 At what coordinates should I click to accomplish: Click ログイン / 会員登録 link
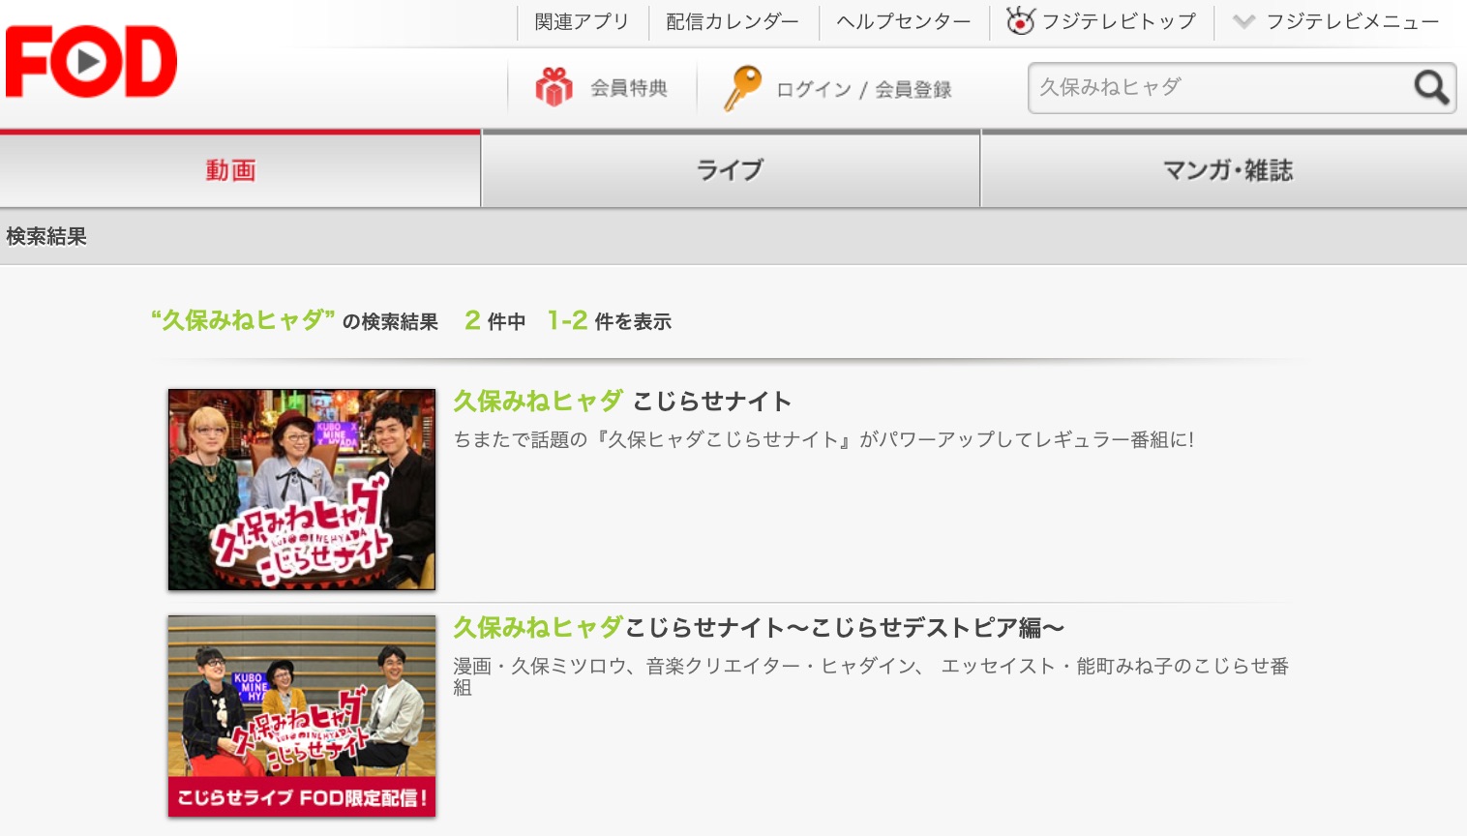[x=863, y=89]
